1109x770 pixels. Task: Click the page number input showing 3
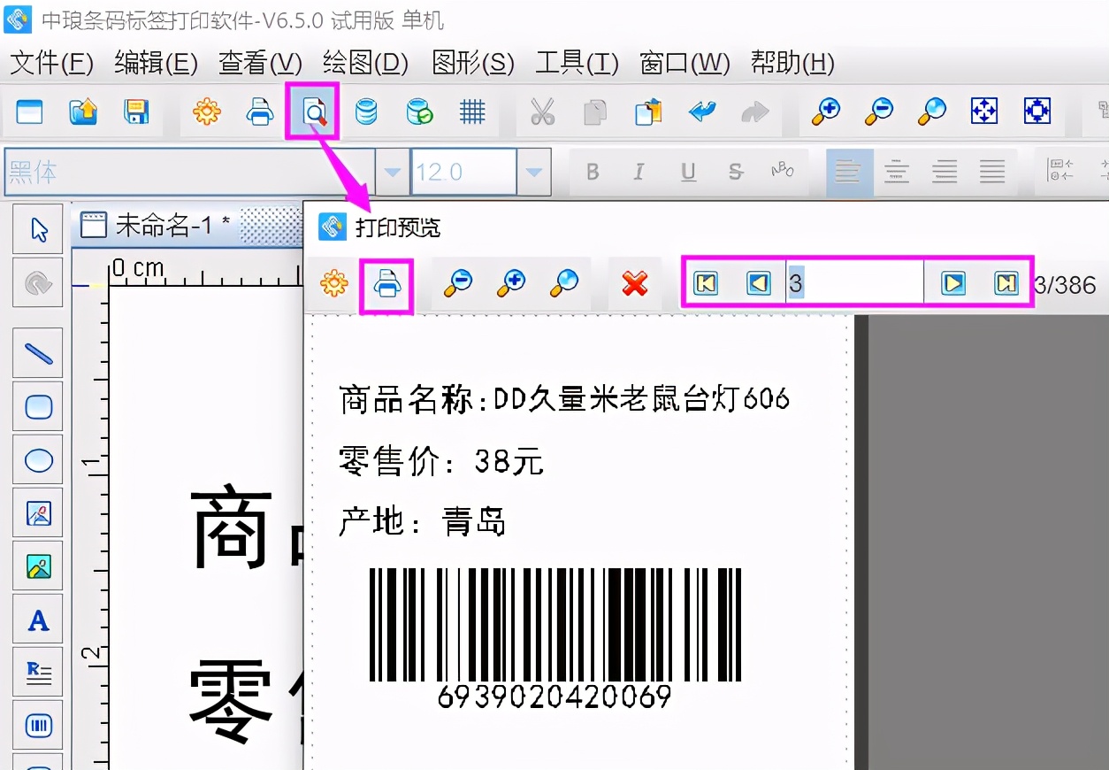point(849,283)
